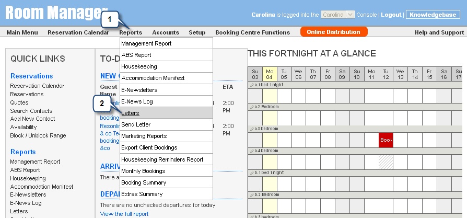Screen dimensions: 467x218
Task: Open Accommodation Manifest in Quick Links
Action: tap(42, 187)
